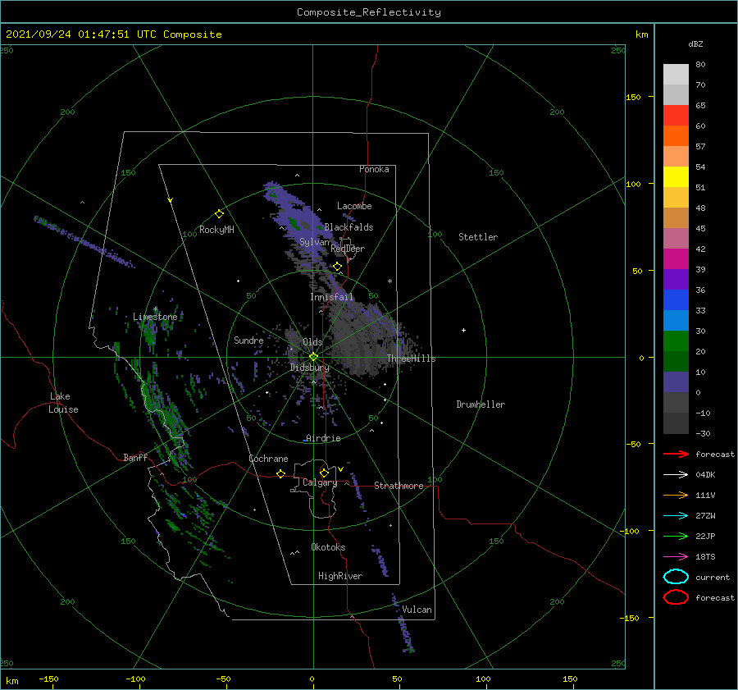
Task: Click the Cochrane label
Action: point(268,459)
